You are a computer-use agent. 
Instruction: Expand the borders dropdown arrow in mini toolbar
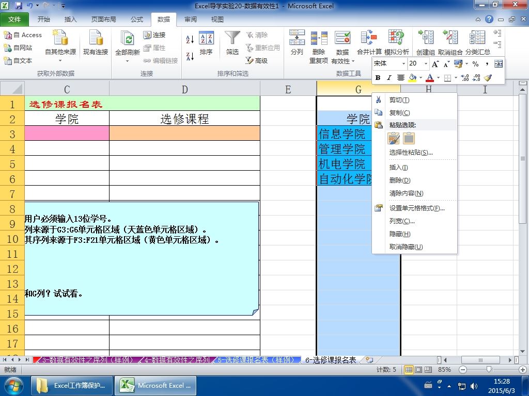point(456,78)
